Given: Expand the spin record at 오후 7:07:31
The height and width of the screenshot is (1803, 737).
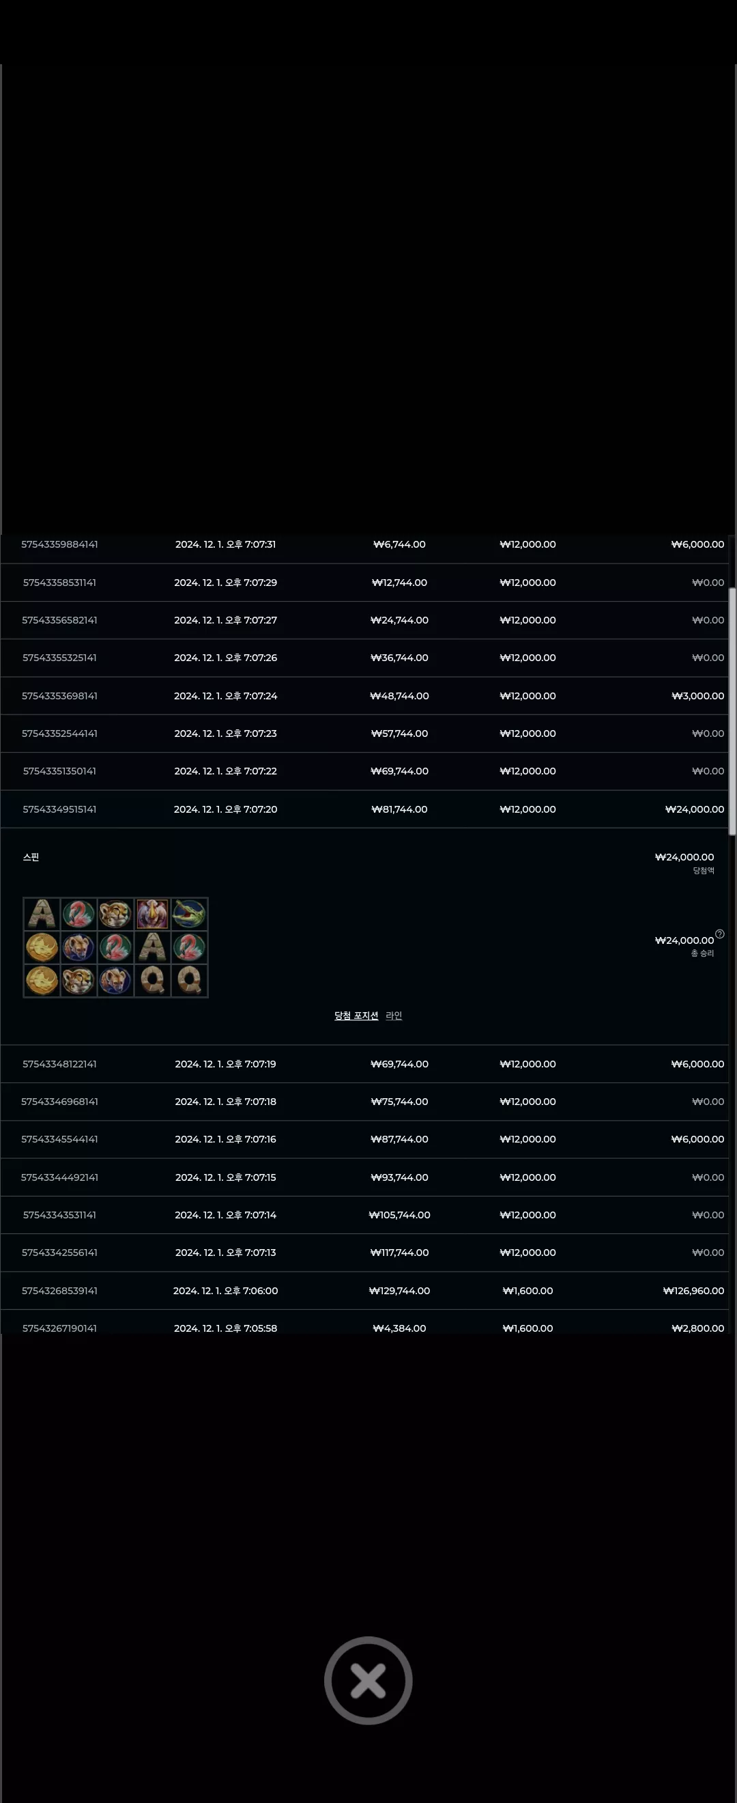Looking at the screenshot, I should click(x=364, y=544).
